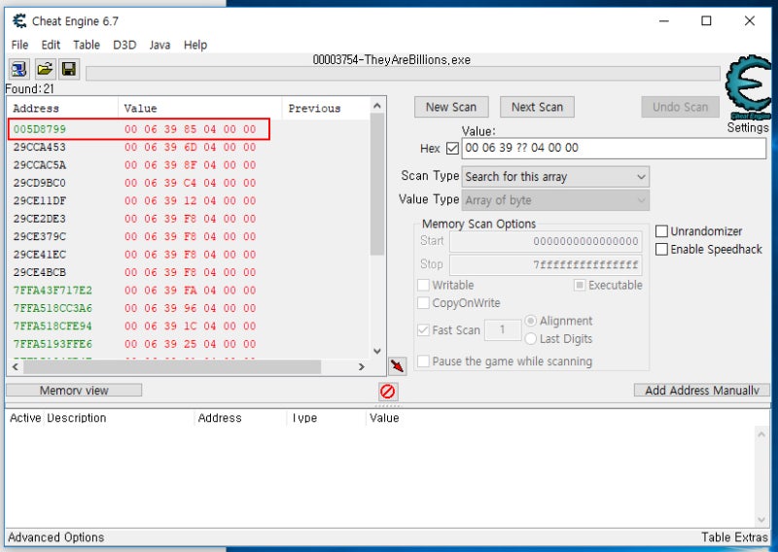Enable the Unrandomizer checkbox
This screenshot has width=778, height=552.
point(661,231)
